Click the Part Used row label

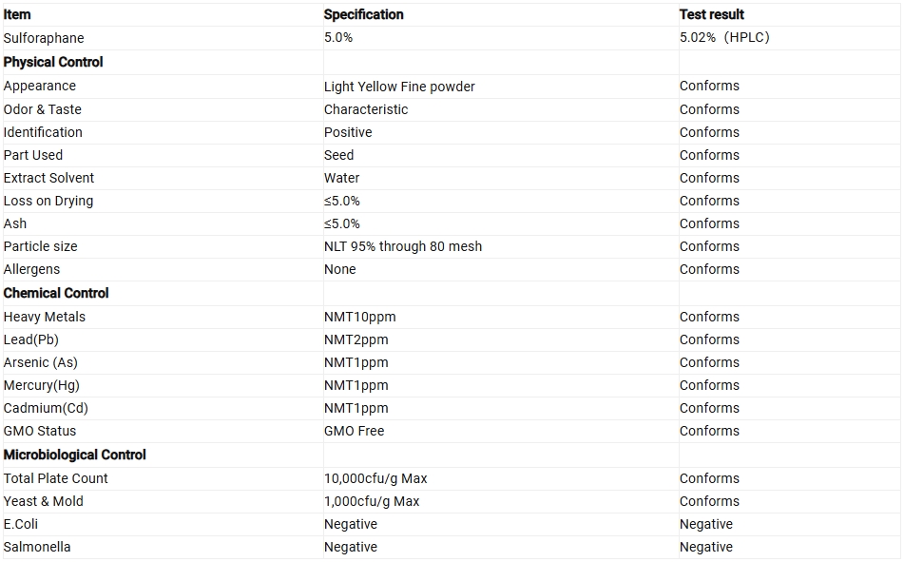tap(33, 155)
